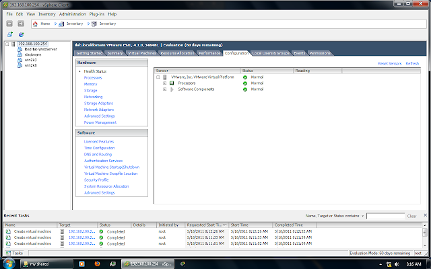
Task: Click the Recent Tasks vertical scrollbar
Action: click(425, 235)
